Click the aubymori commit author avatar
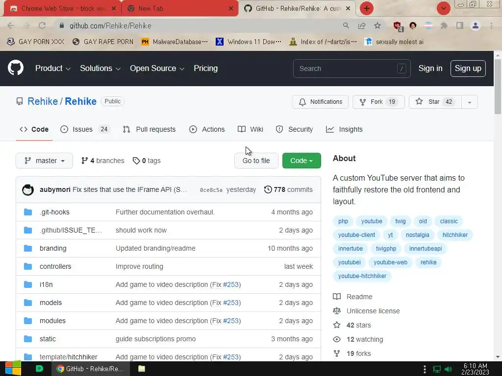This screenshot has width=502, height=376. tap(28, 189)
